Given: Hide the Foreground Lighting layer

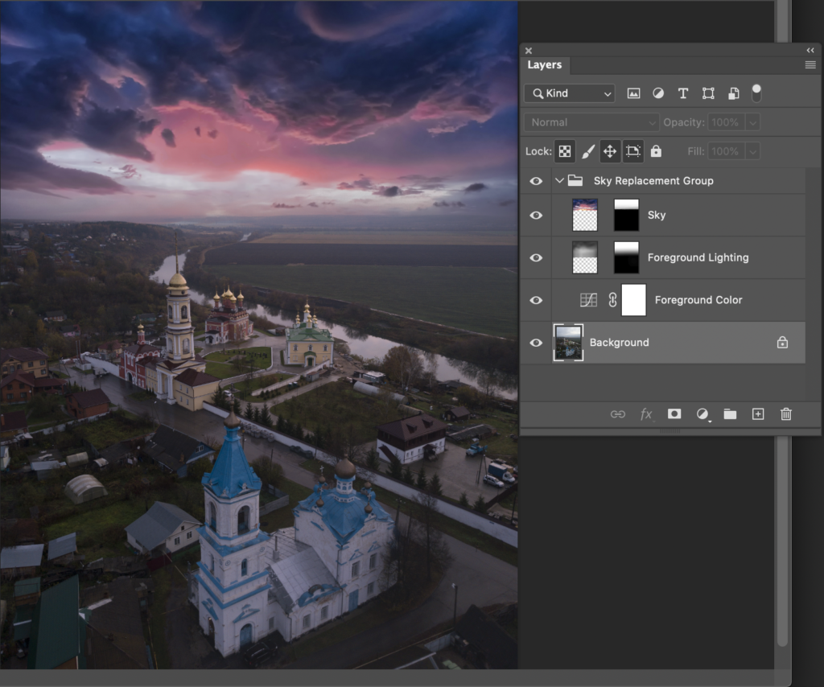Looking at the screenshot, I should pyautogui.click(x=536, y=258).
